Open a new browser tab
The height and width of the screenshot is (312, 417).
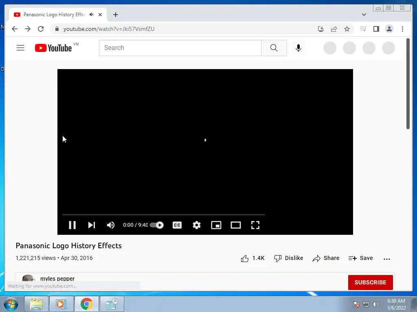(115, 15)
